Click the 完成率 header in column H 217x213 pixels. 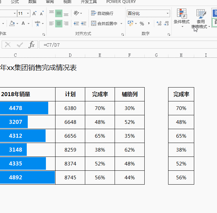pyautogui.click(x=181, y=94)
